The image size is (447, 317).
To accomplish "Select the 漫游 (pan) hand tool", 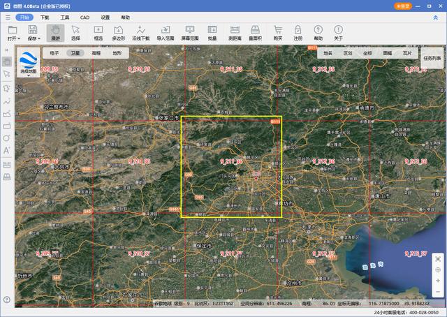I will [x=55, y=32].
